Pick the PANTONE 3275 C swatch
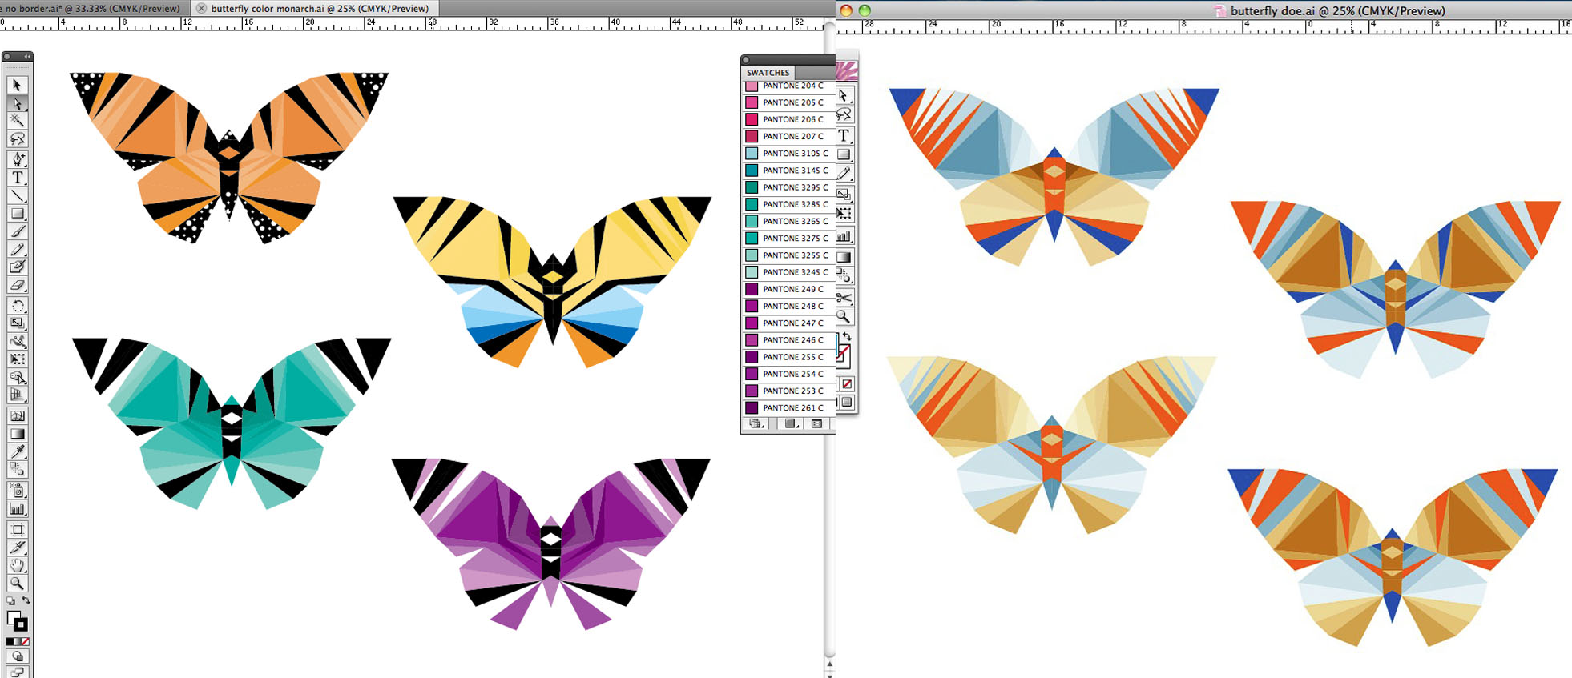 coord(793,238)
